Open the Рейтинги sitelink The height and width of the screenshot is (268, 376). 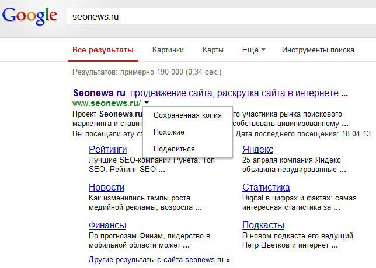[107, 149]
